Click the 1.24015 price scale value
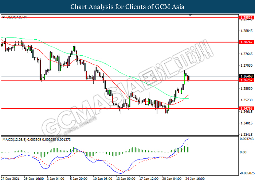 (246, 123)
